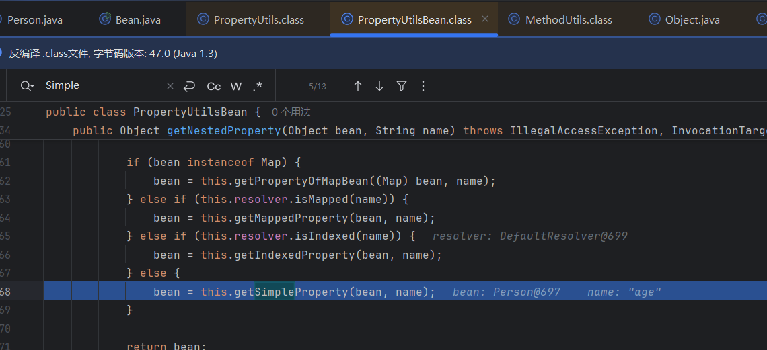
Task: Open more search options menu
Action: [x=423, y=86]
